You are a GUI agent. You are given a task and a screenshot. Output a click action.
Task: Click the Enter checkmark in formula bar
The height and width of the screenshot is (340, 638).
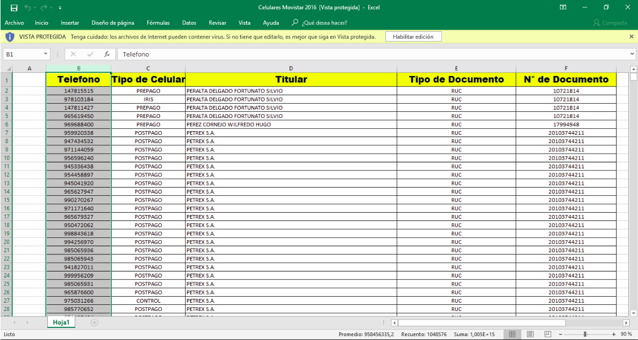pos(90,54)
